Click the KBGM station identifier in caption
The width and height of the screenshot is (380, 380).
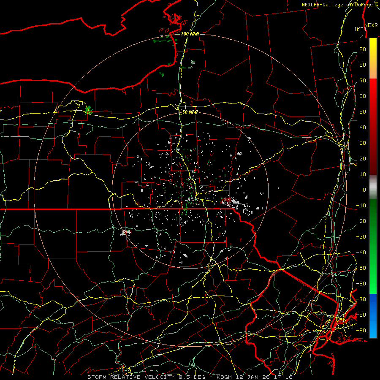225,377
